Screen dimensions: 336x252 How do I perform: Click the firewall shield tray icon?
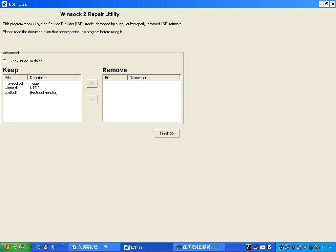[311, 247]
